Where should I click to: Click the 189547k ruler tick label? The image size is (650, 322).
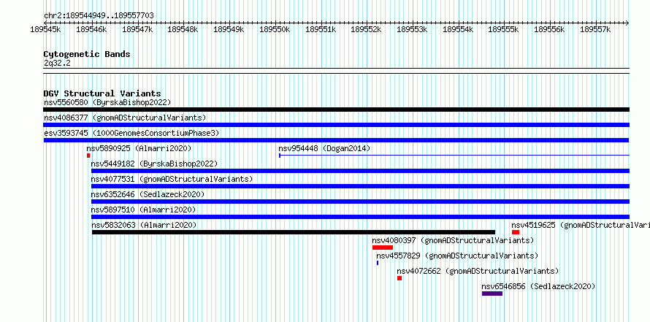[137, 29]
